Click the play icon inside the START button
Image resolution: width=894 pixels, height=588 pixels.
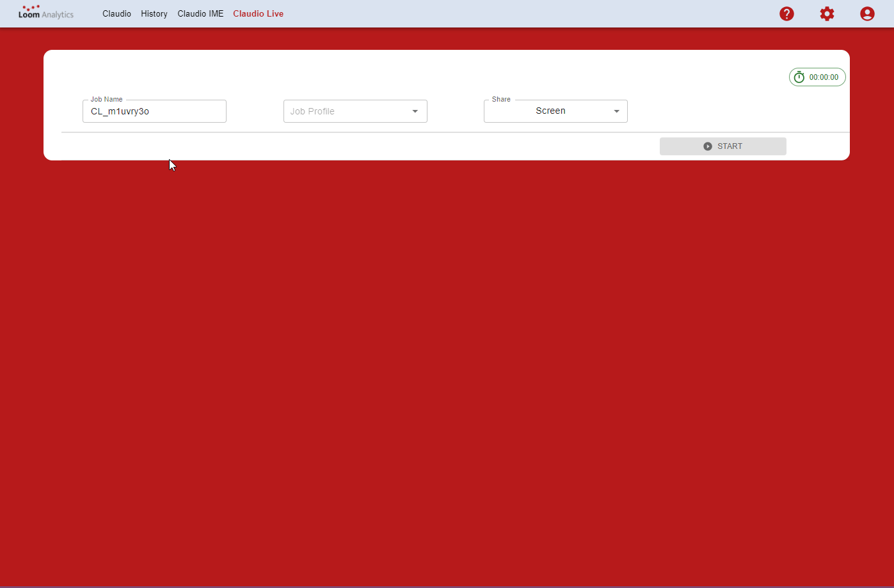click(x=707, y=146)
